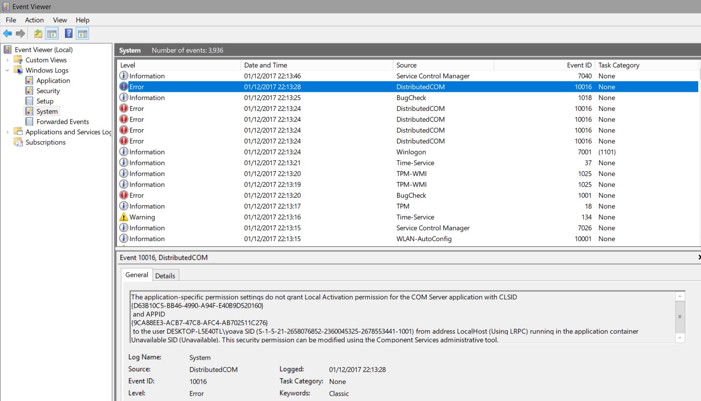Image resolution: width=701 pixels, height=401 pixels.
Task: Select the Service Control Manager 7026 event
Action: click(408, 228)
